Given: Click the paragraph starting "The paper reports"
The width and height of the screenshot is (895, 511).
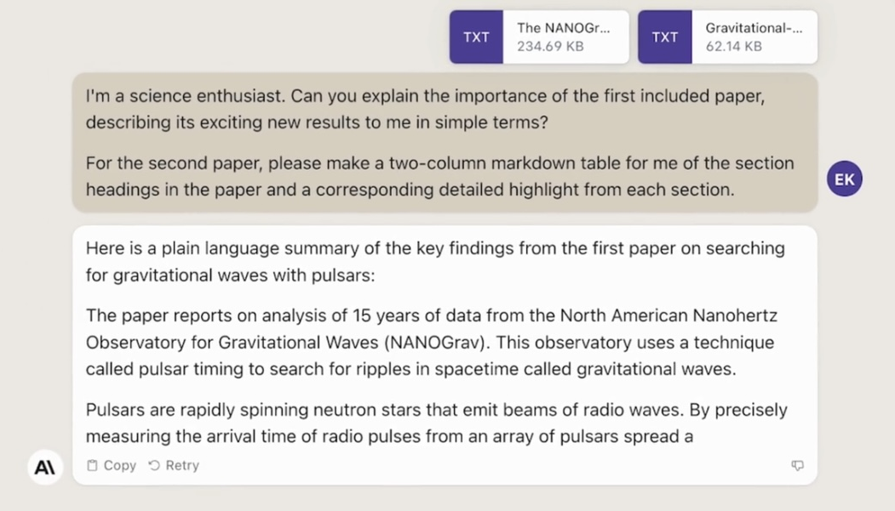Looking at the screenshot, I should pos(431,342).
